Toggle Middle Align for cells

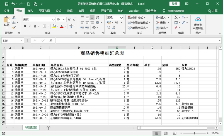(x=87, y=17)
